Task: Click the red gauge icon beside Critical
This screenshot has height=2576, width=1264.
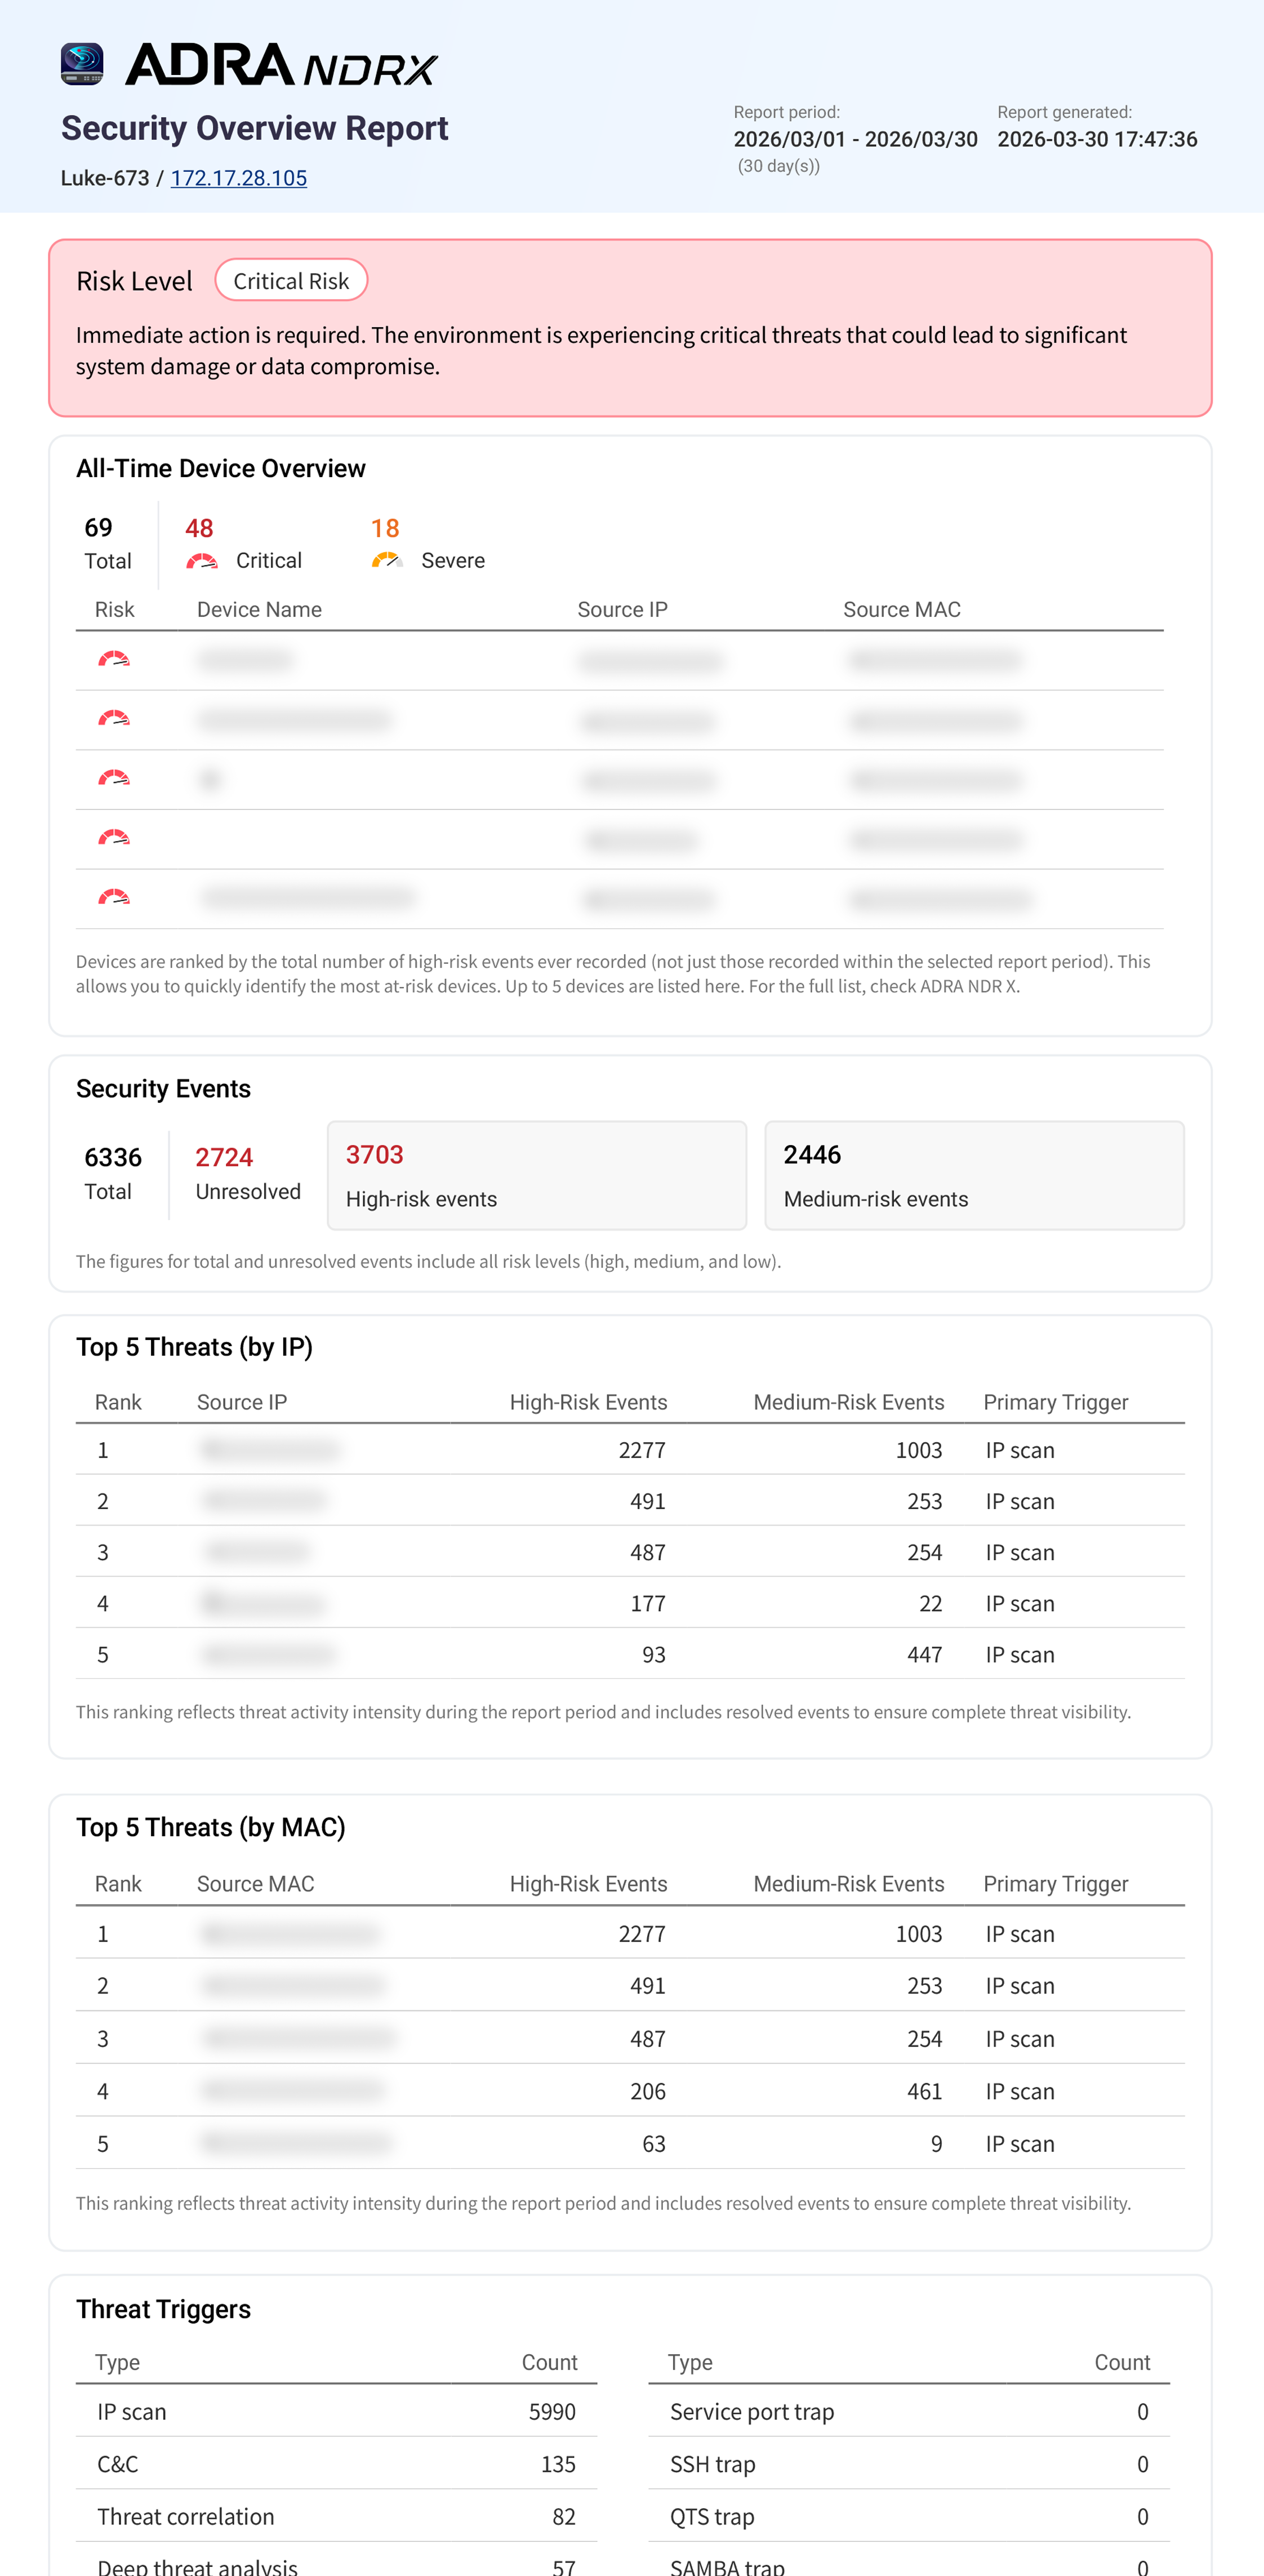Action: [x=202, y=561]
